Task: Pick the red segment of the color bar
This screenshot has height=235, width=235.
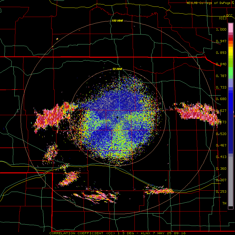Action: [231, 39]
